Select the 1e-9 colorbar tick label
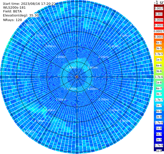 159,151
